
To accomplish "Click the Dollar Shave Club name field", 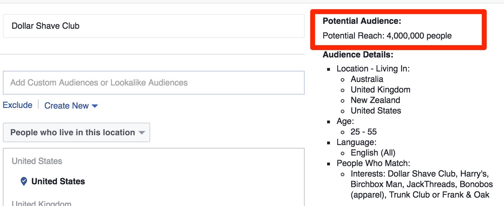I will tap(153, 26).
